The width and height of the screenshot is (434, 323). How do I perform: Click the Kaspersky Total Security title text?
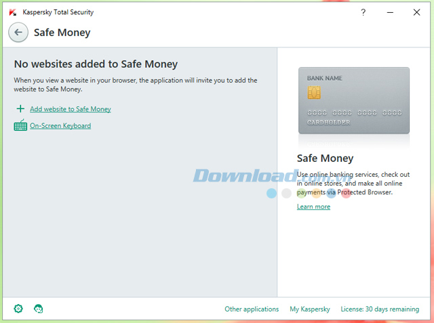tap(58, 12)
